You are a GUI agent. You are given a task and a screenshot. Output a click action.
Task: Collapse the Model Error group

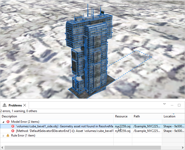coord(4,122)
